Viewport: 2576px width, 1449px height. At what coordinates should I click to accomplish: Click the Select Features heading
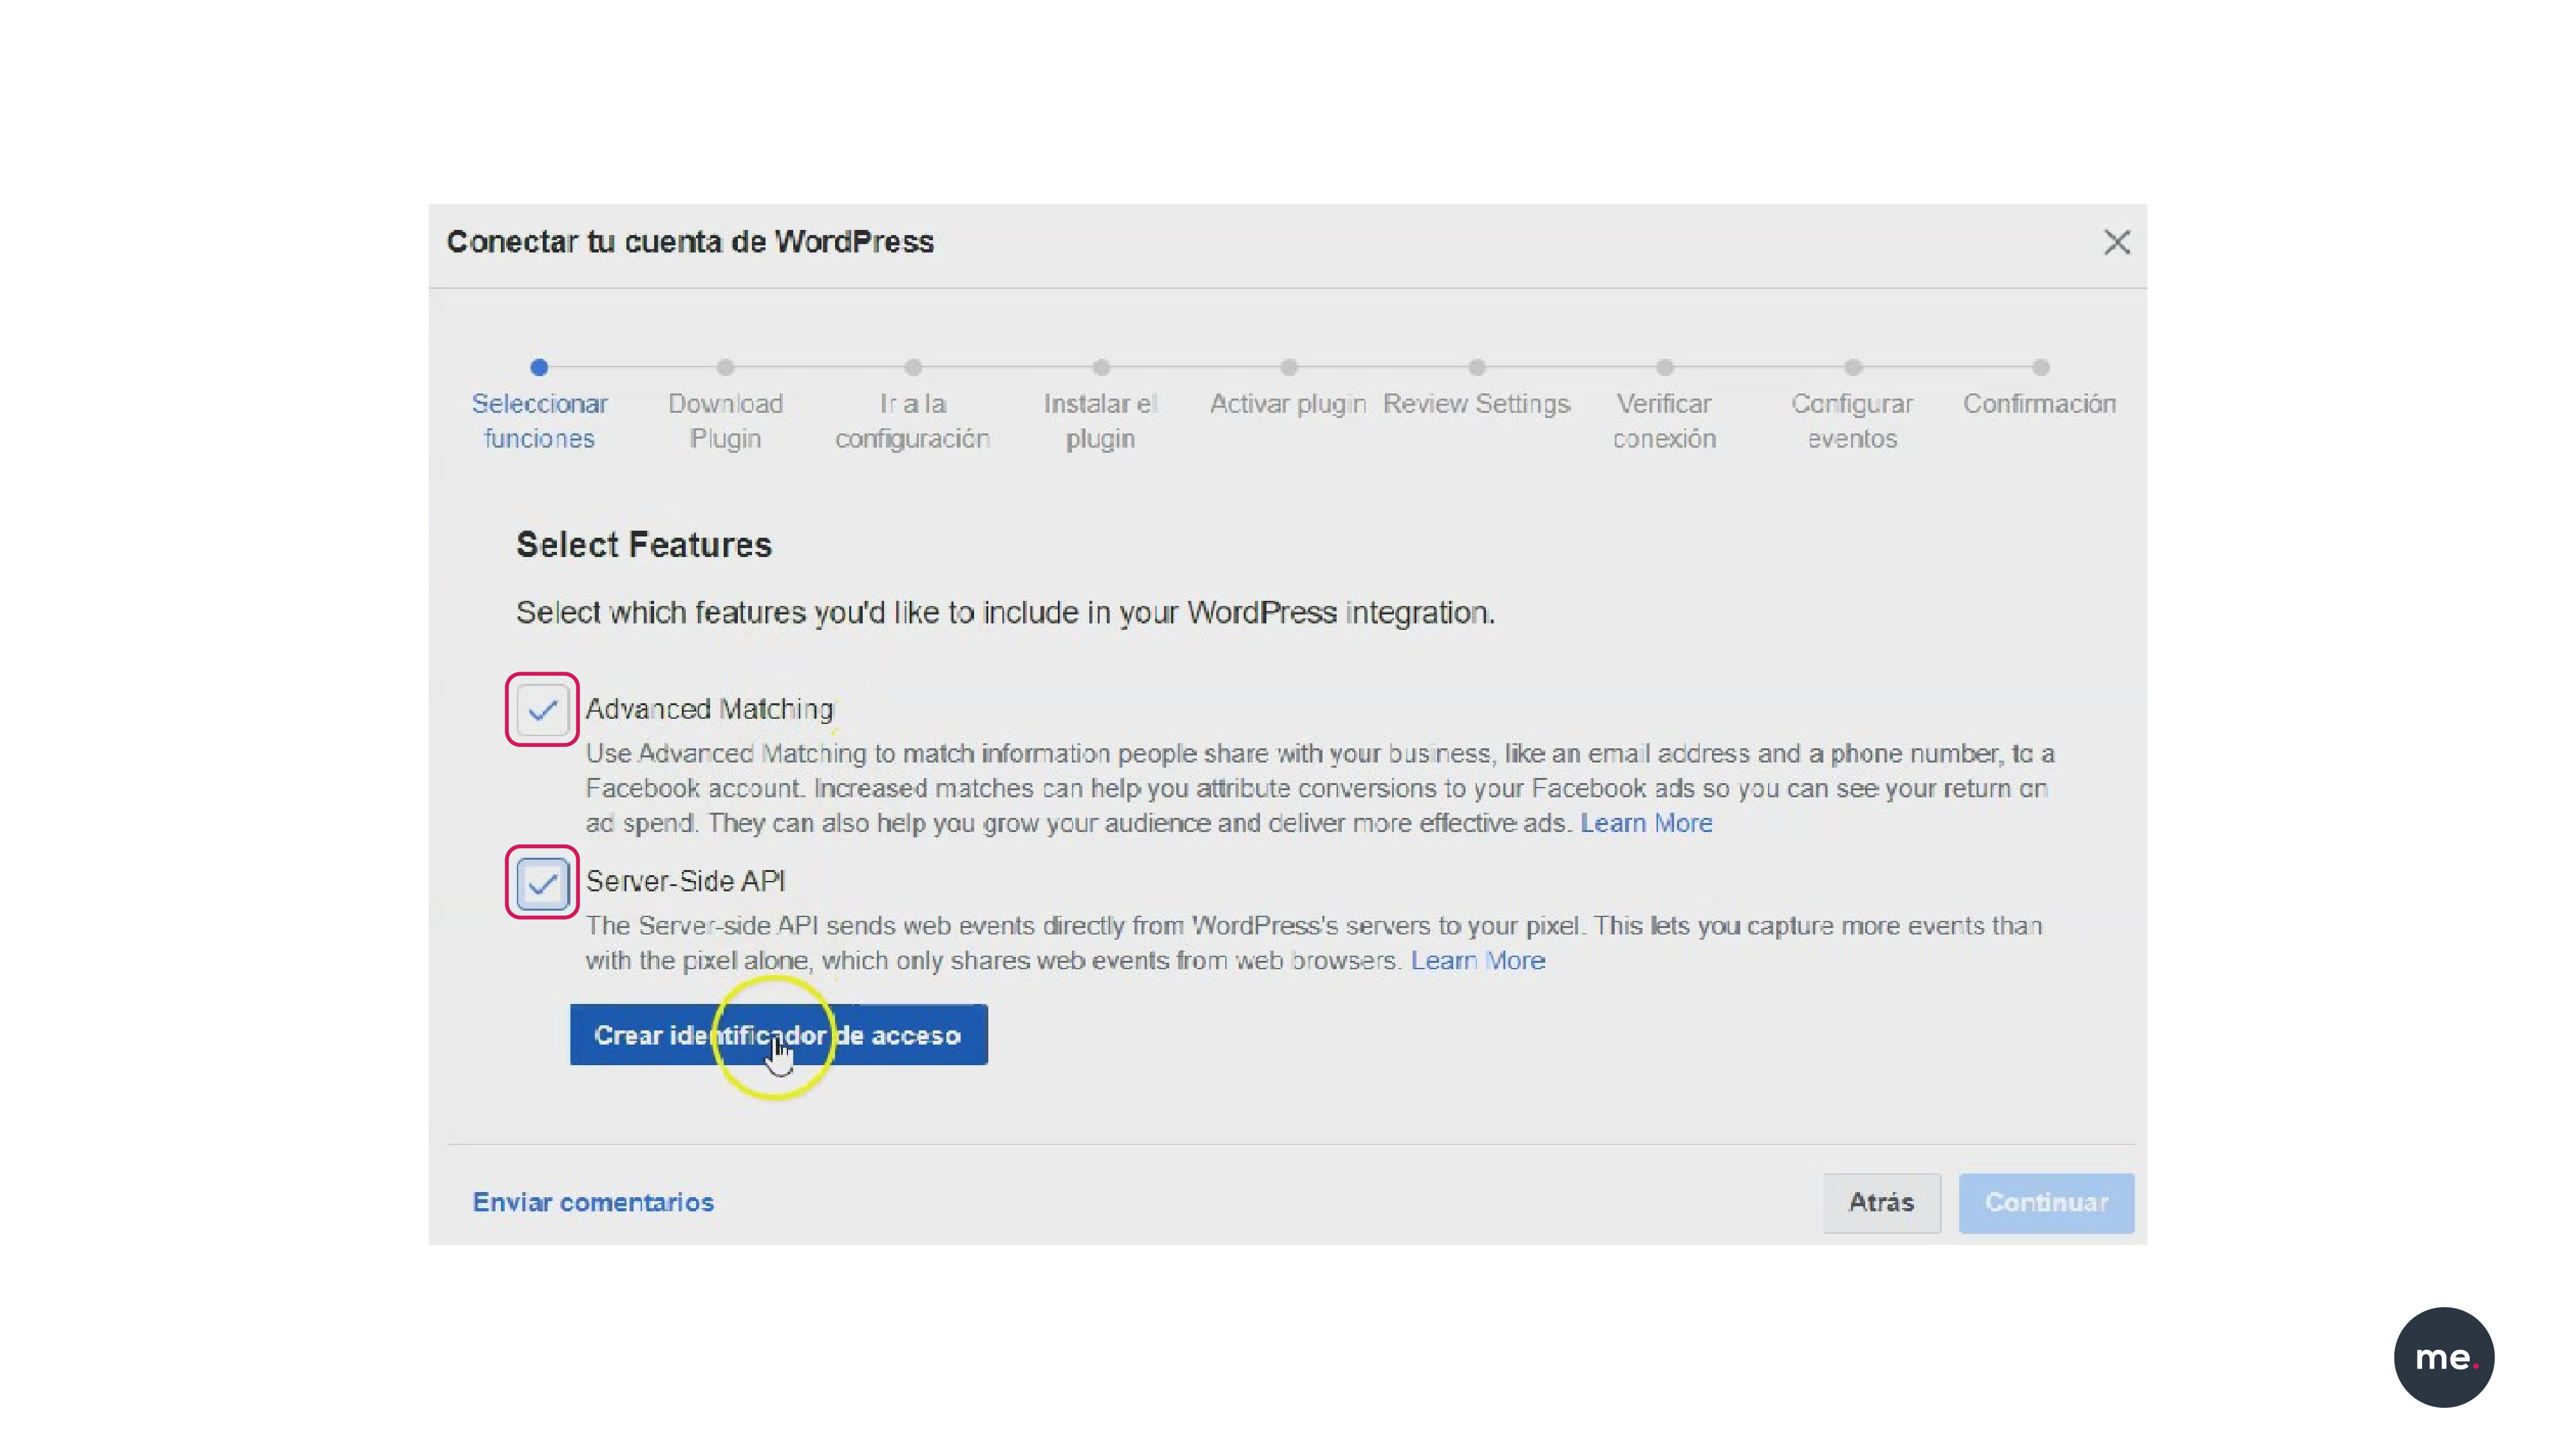(644, 545)
